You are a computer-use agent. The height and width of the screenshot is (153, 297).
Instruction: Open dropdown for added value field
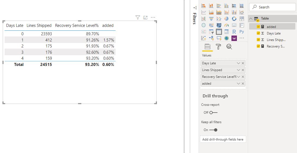coord(239,84)
